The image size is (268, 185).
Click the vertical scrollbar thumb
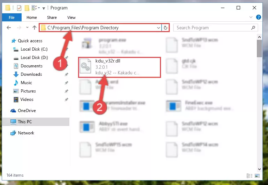click(259, 49)
